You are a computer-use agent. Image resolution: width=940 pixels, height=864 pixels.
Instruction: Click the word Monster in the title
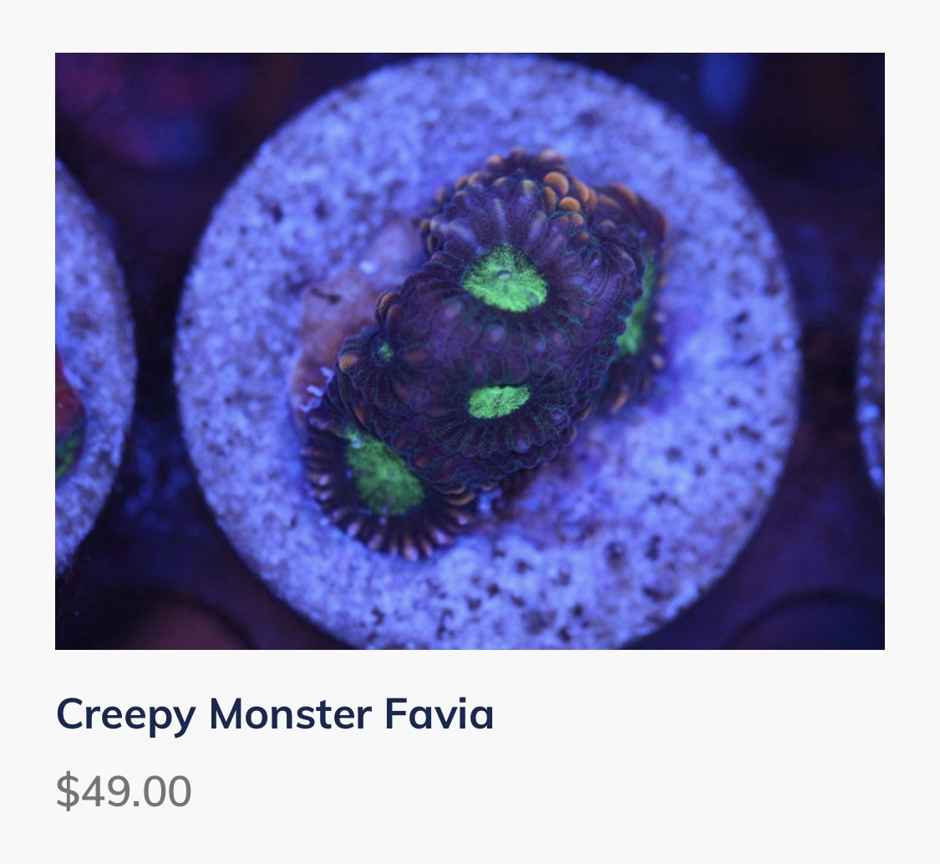[x=290, y=714]
